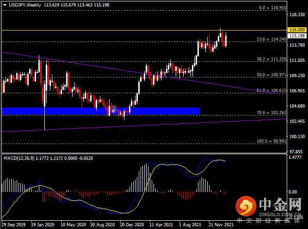The image size is (308, 229).
Task: Click the Fibonacci label 61.8 = 106.615
Action: 271,90
